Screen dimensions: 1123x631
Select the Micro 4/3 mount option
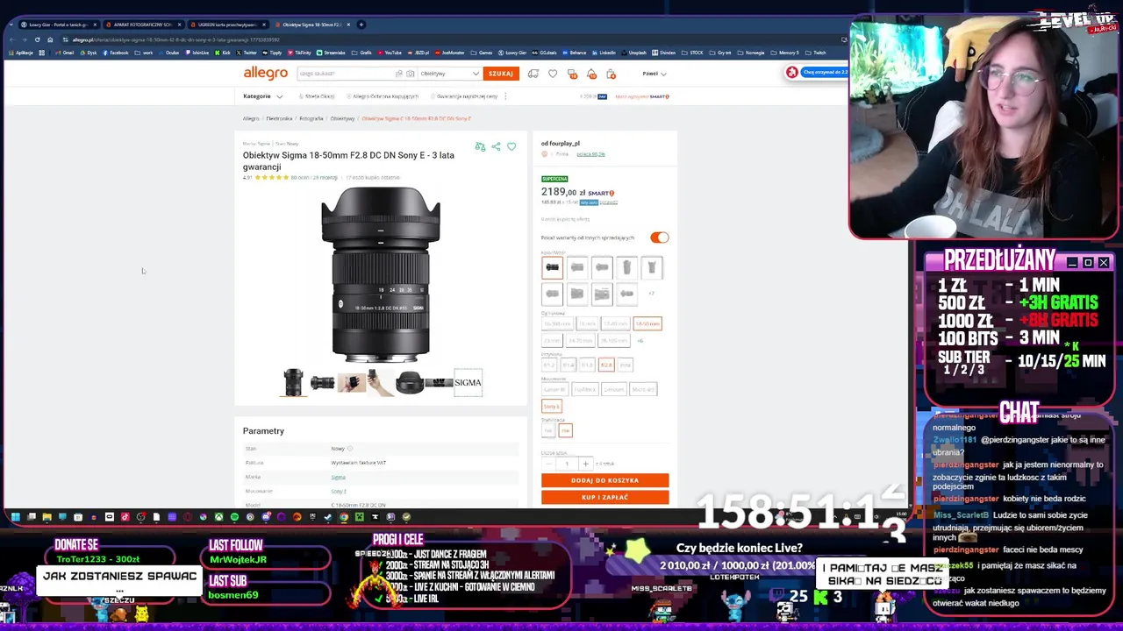coord(643,389)
